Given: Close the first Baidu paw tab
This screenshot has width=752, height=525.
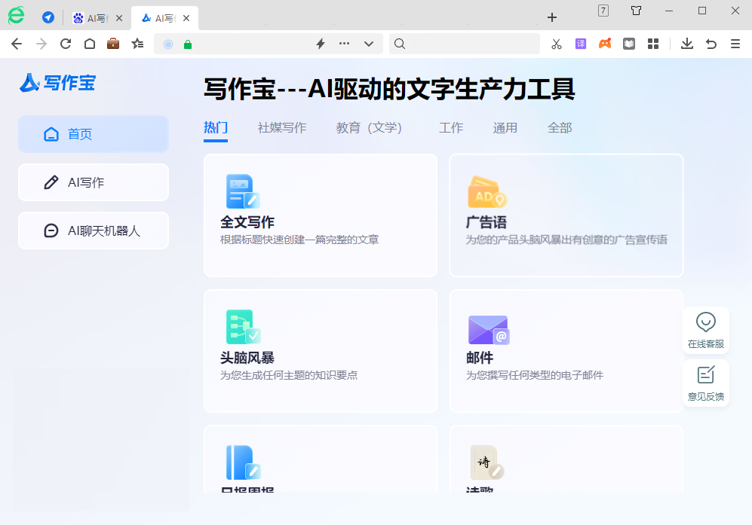Looking at the screenshot, I should pos(119,18).
